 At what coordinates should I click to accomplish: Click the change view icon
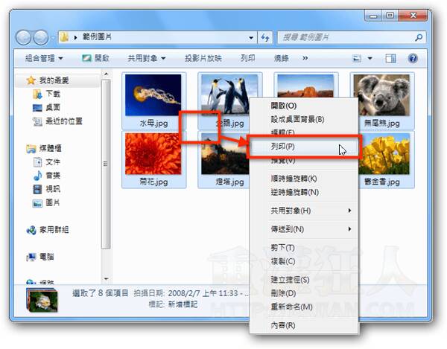pos(357,58)
